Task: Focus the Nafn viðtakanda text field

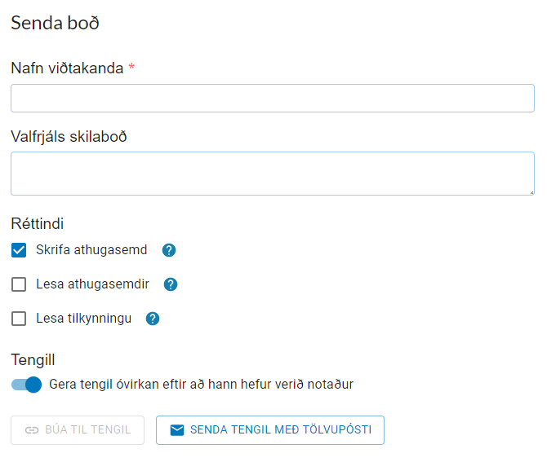Action: pyautogui.click(x=272, y=99)
